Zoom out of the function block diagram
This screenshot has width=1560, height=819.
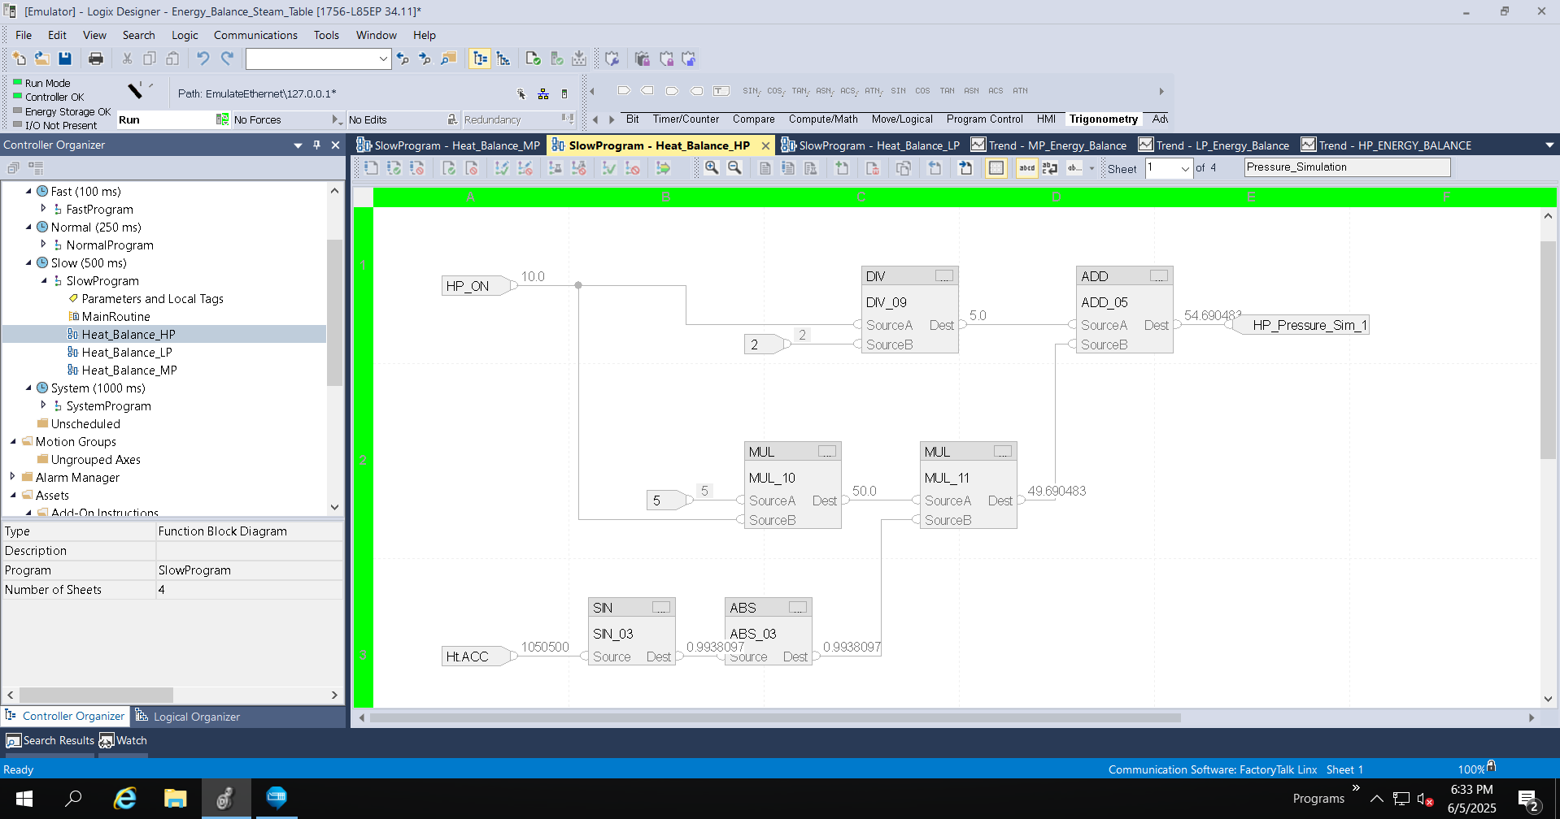click(x=734, y=167)
